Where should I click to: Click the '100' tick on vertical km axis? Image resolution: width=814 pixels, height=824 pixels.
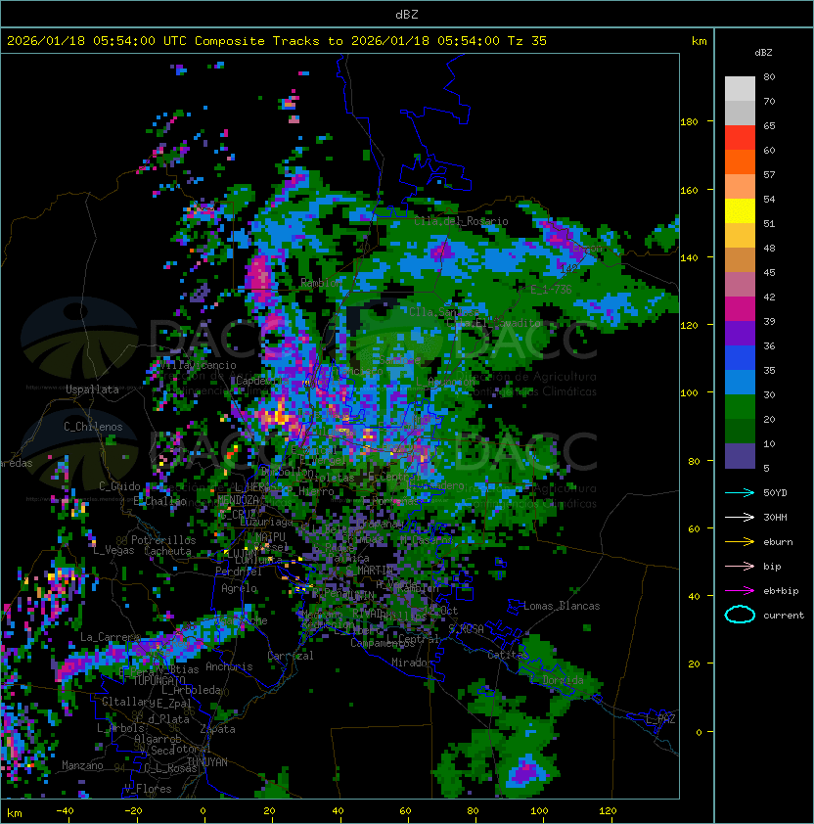point(689,392)
